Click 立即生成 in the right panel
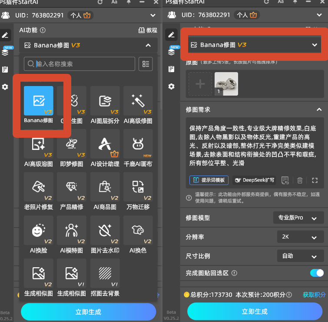This screenshot has height=322, width=328. pyautogui.click(x=255, y=312)
